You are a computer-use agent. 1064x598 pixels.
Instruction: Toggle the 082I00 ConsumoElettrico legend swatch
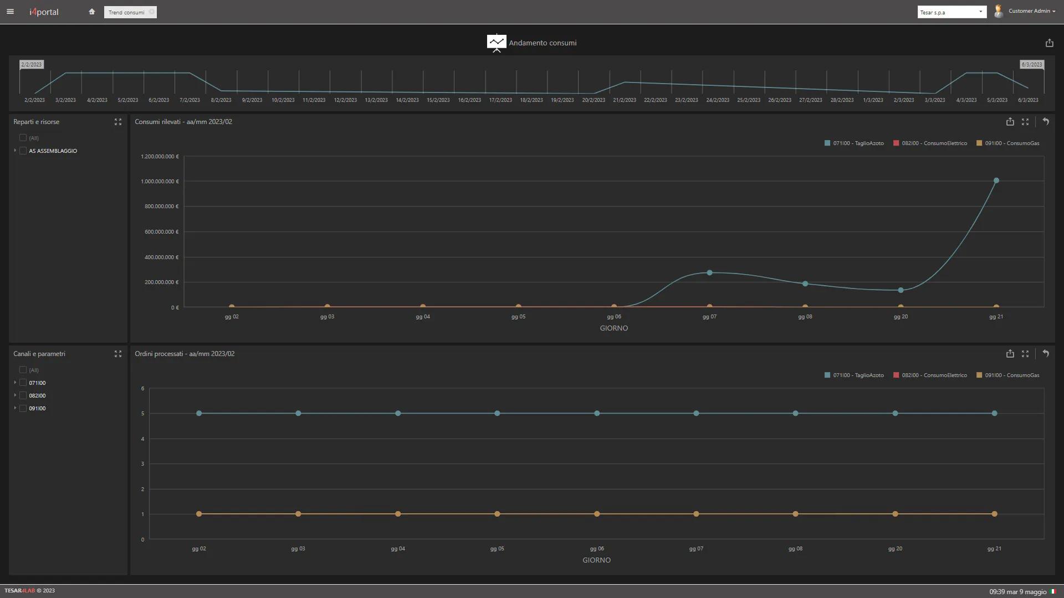pos(896,143)
